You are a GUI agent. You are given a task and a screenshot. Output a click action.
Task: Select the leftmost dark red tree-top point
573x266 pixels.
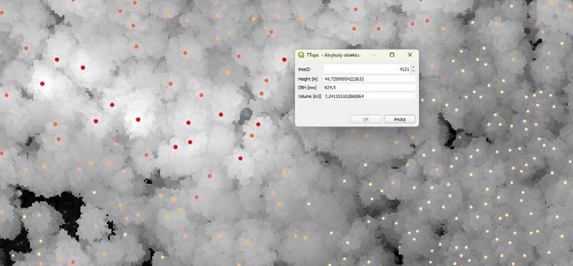point(42,84)
